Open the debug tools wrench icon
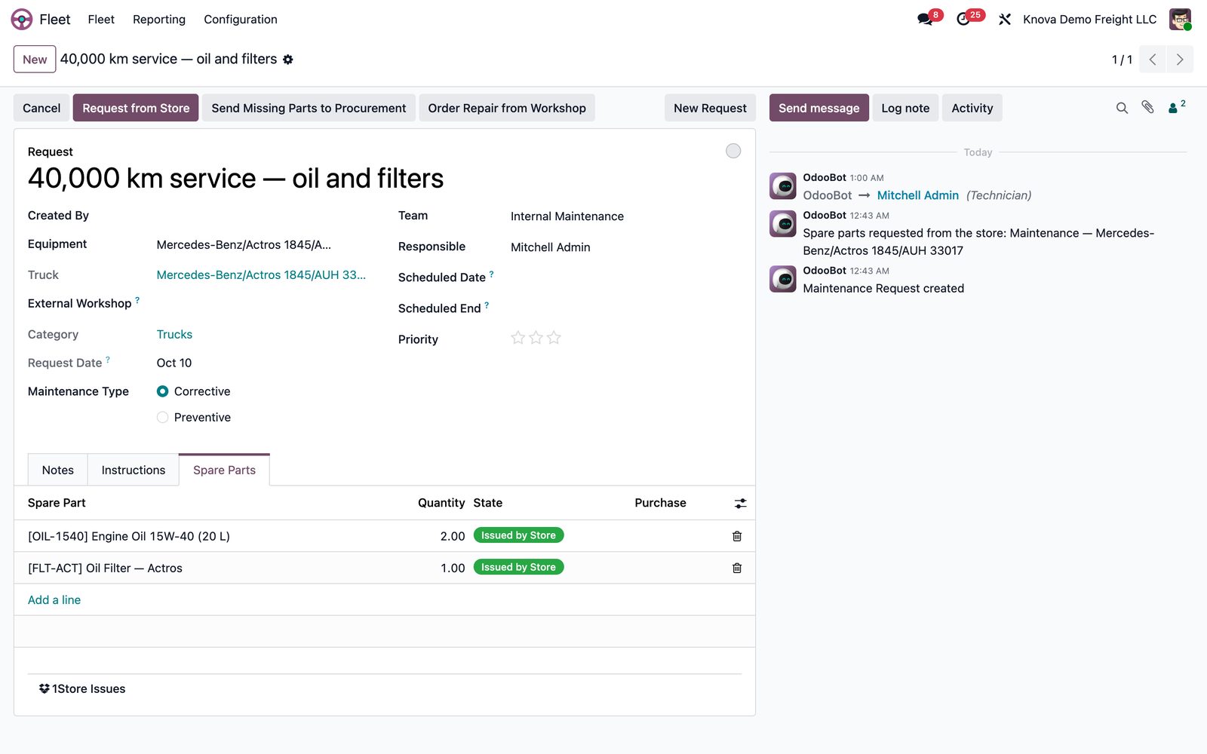1207x754 pixels. (1004, 20)
